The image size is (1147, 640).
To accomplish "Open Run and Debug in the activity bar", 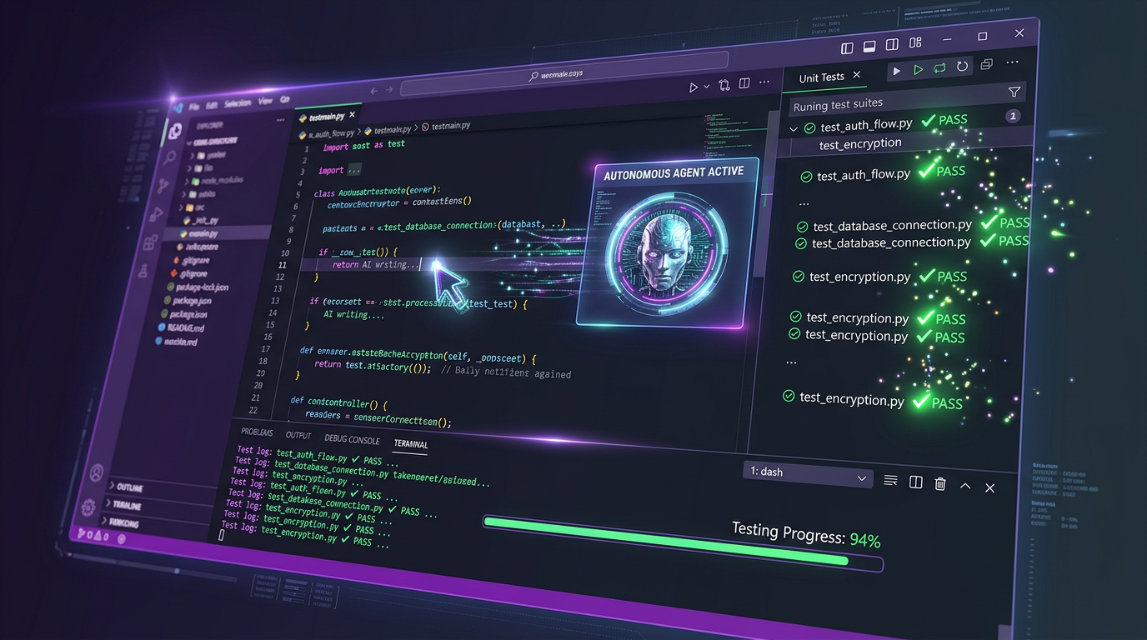I will click(x=157, y=214).
